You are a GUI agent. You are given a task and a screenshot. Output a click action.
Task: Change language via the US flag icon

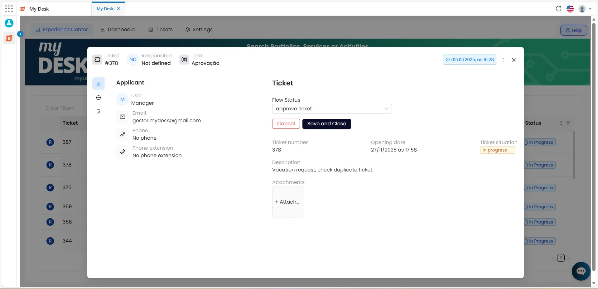(x=570, y=9)
